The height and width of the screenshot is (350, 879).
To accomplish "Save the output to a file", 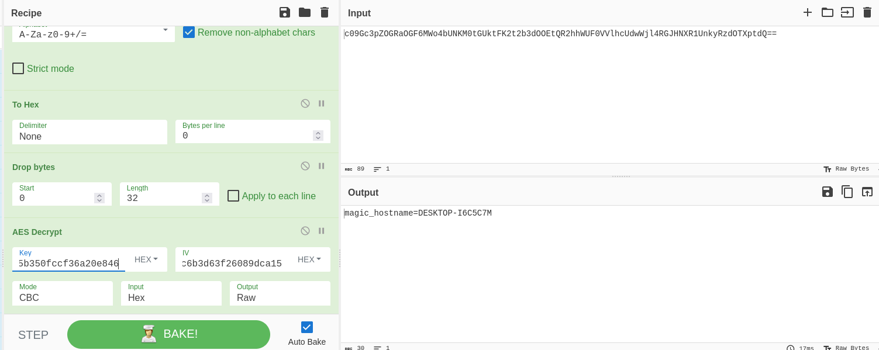I will [827, 192].
